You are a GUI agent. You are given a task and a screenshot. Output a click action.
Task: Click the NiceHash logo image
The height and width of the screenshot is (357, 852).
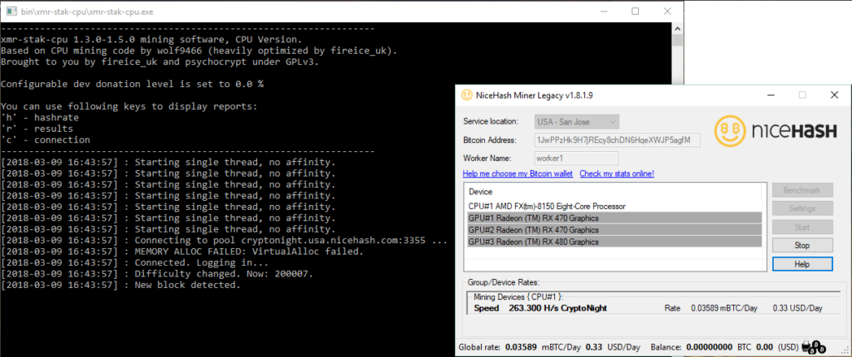point(775,130)
